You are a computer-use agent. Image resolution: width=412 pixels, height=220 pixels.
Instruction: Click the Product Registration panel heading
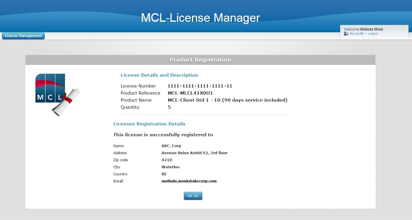pyautogui.click(x=200, y=60)
